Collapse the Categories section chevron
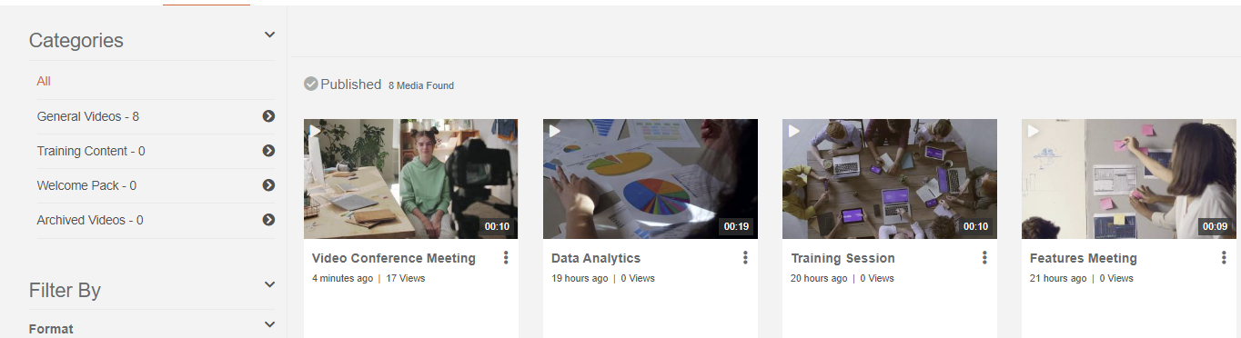 click(269, 35)
